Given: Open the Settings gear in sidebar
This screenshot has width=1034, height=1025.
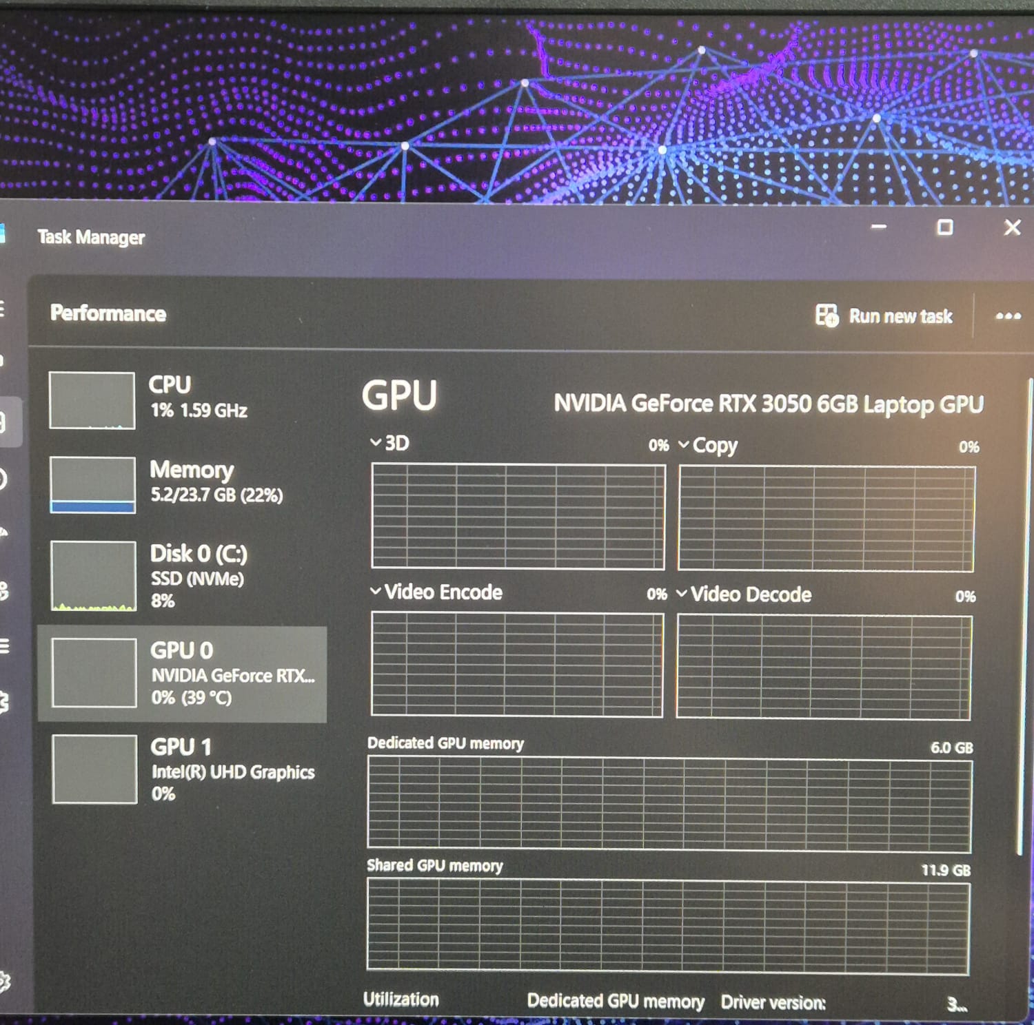Looking at the screenshot, I should click(x=4, y=981).
